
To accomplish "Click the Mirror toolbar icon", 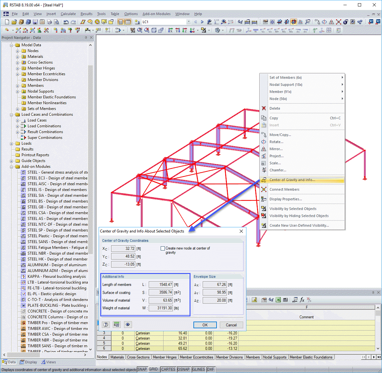I will [331, 22].
